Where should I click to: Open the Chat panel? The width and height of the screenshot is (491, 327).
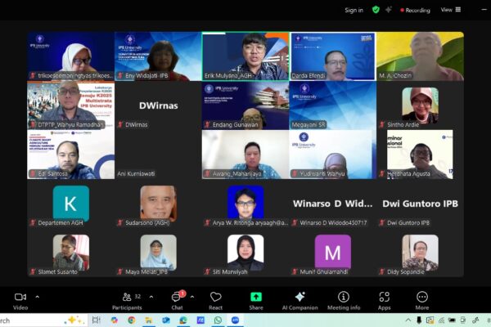[x=177, y=299]
